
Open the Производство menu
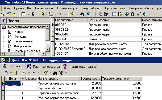[x=115, y=8]
